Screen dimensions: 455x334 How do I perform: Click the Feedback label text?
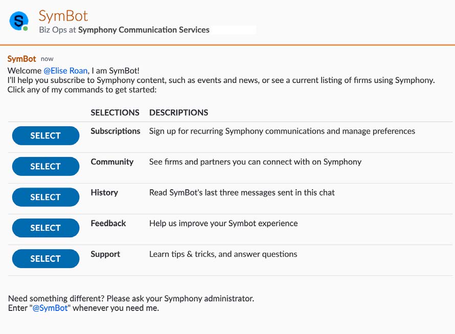(108, 223)
